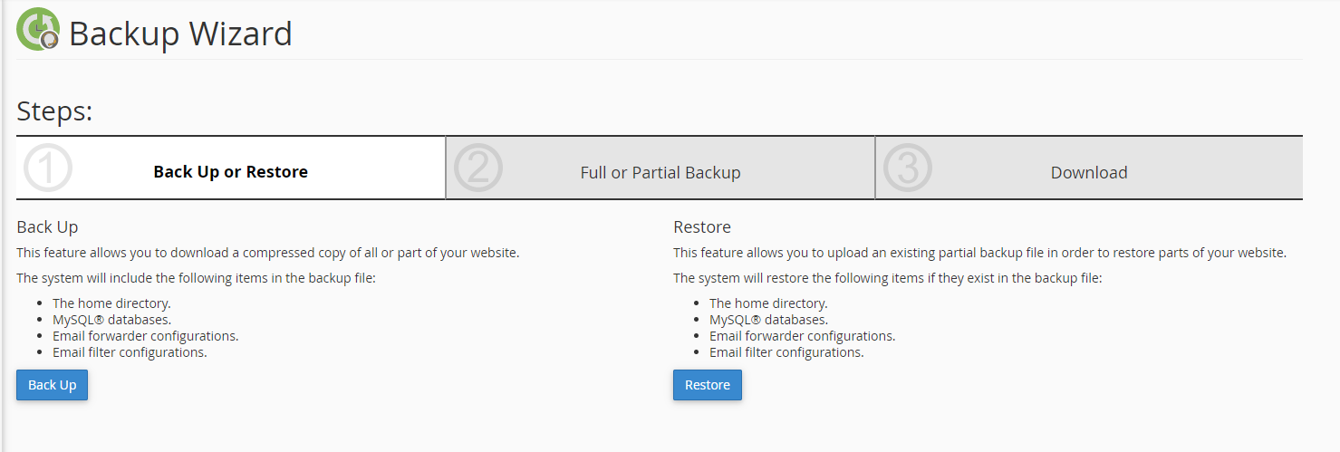Click the step 3 circle number icon
This screenshot has height=452, width=1340.
(908, 168)
